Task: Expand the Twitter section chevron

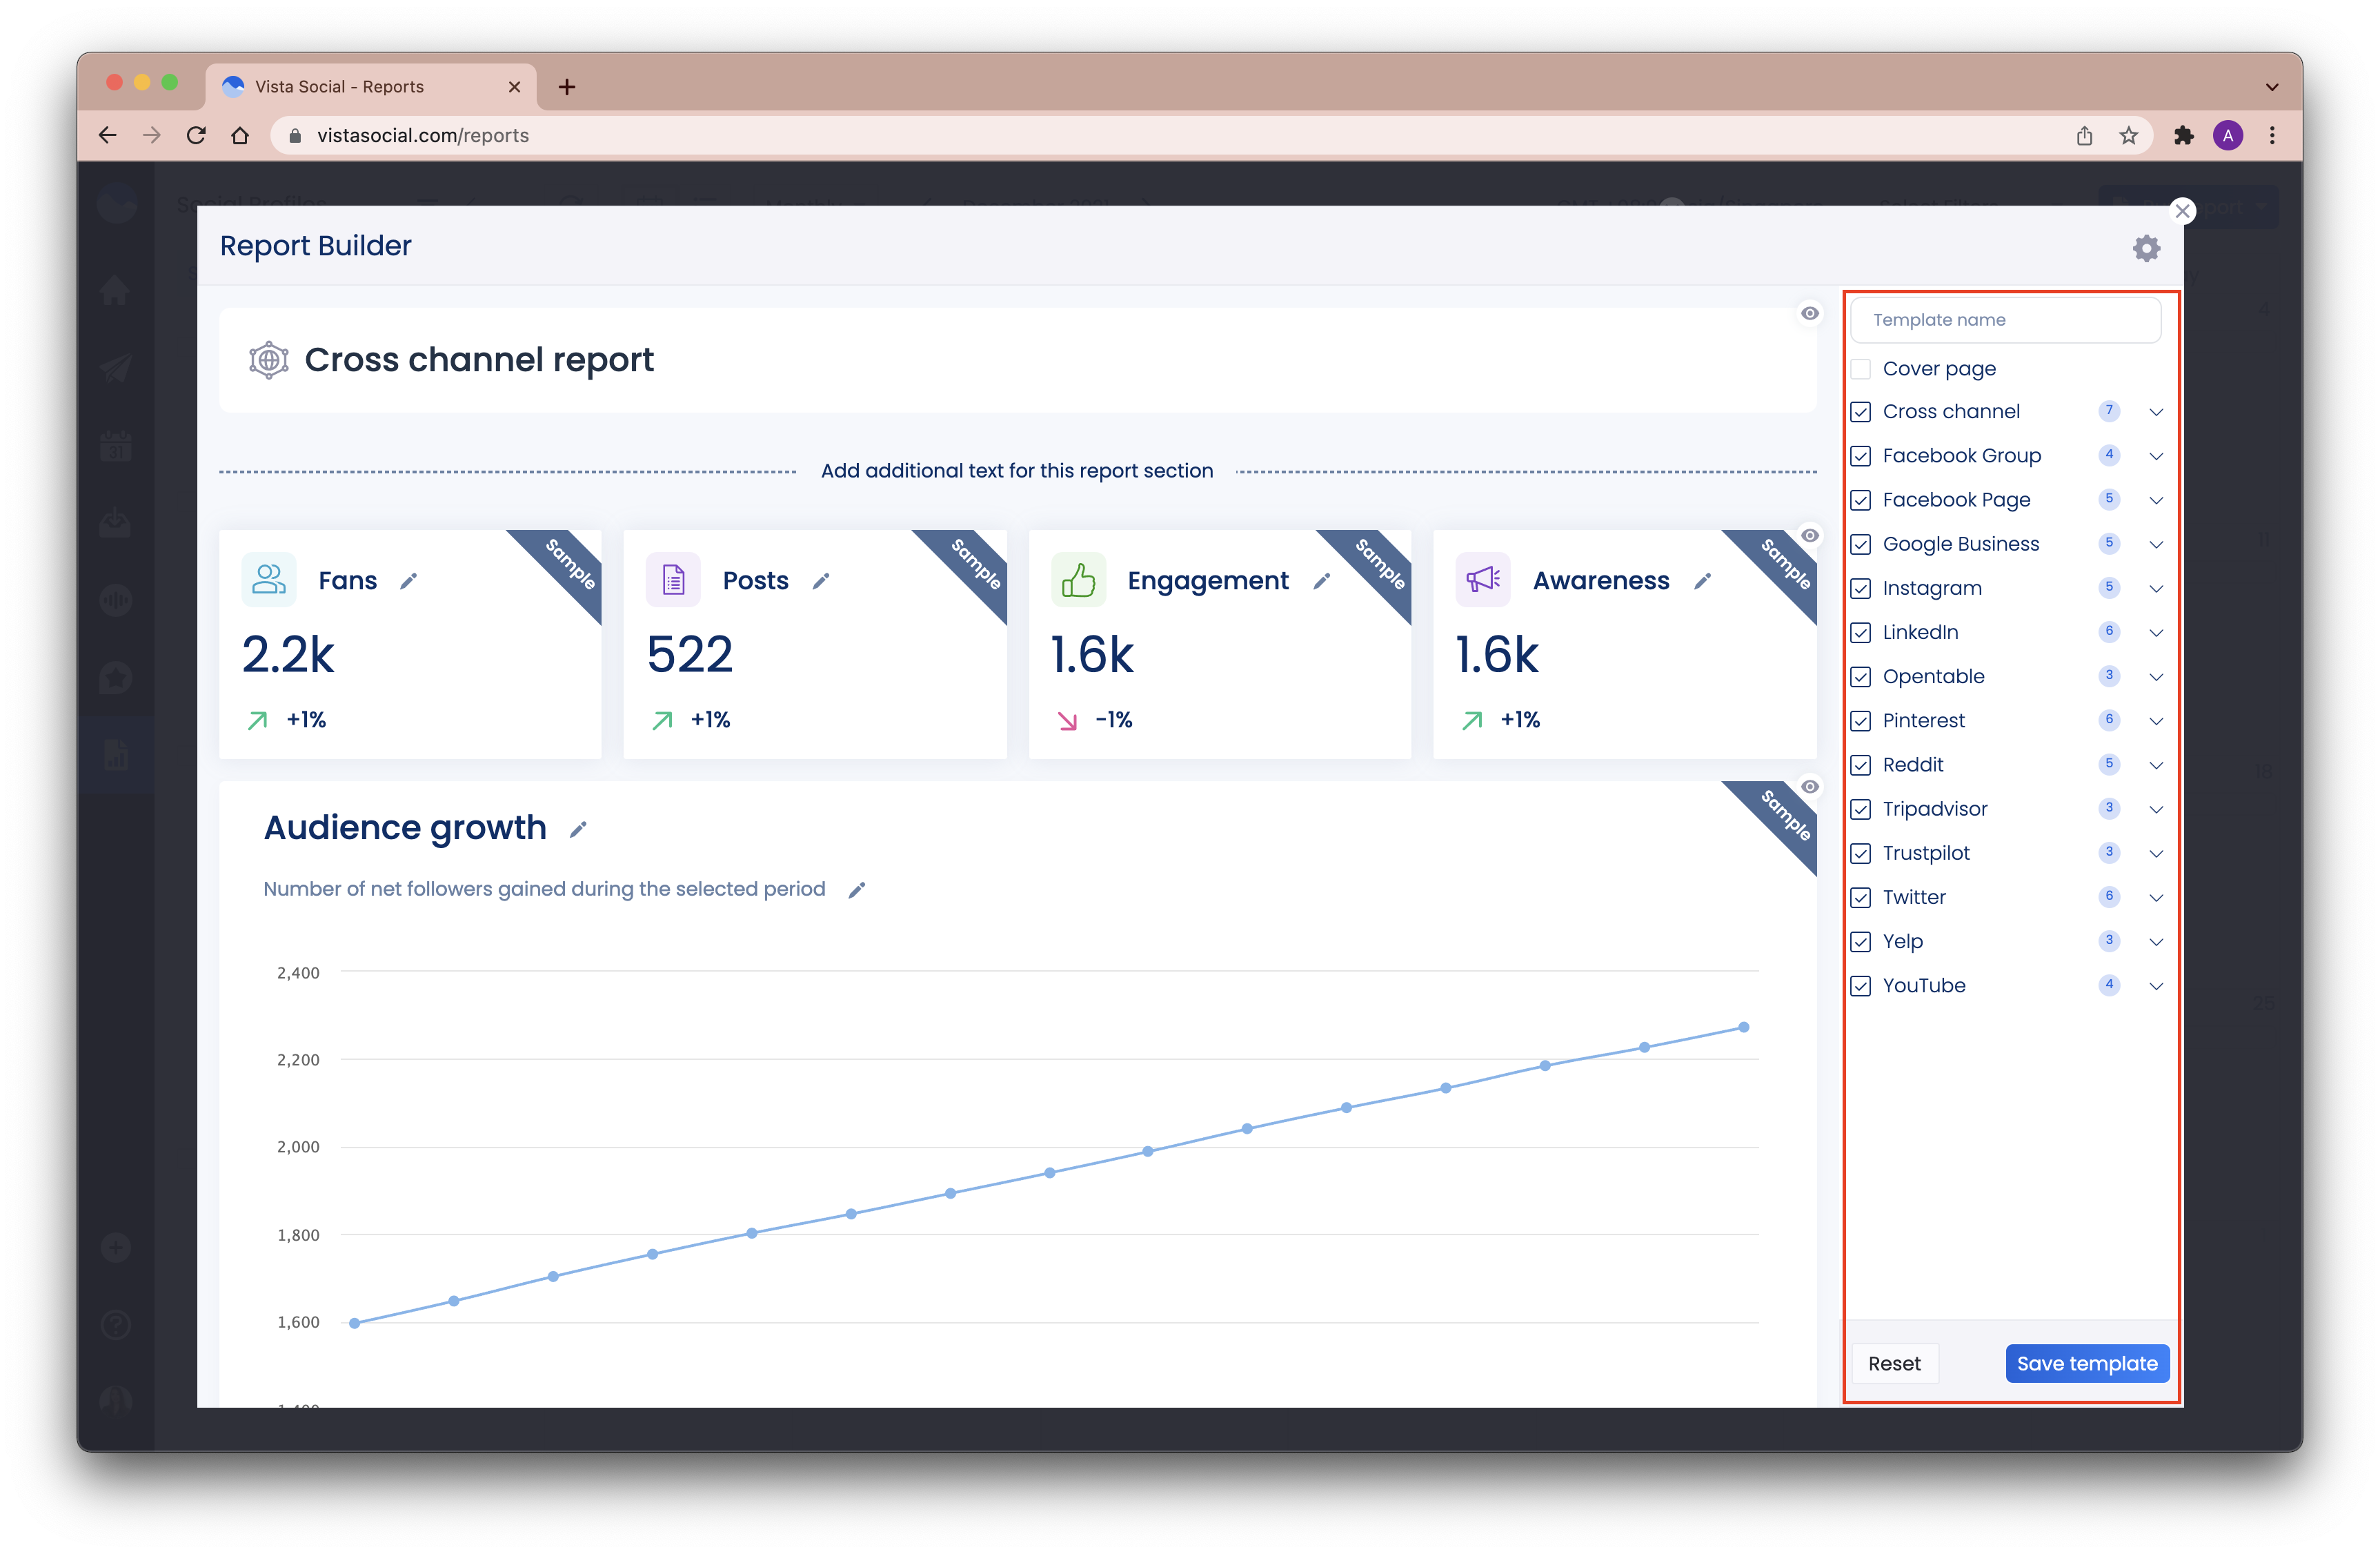Action: (x=2156, y=898)
